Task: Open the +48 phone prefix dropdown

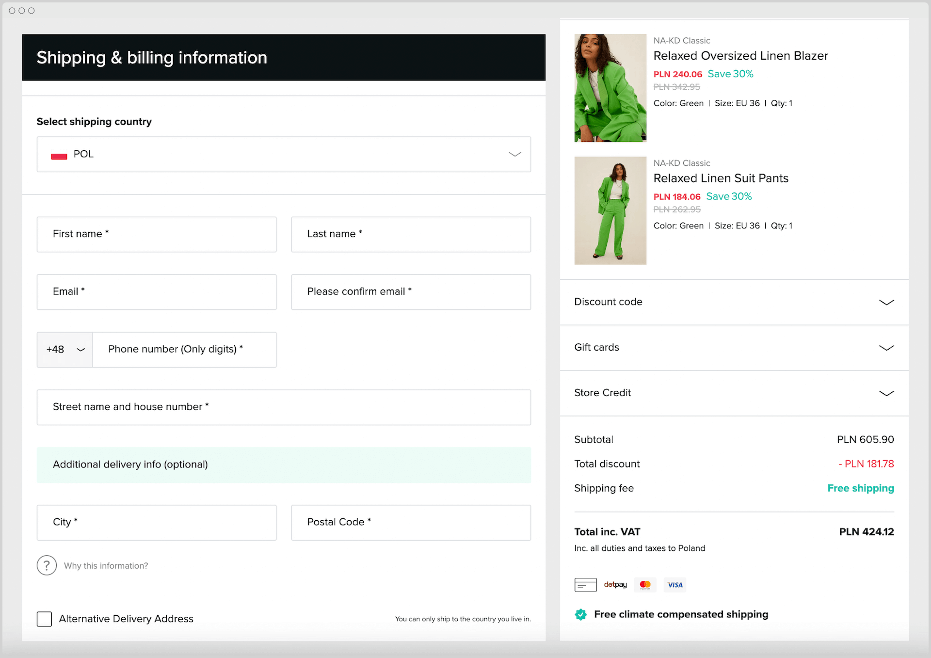Action: (x=65, y=350)
